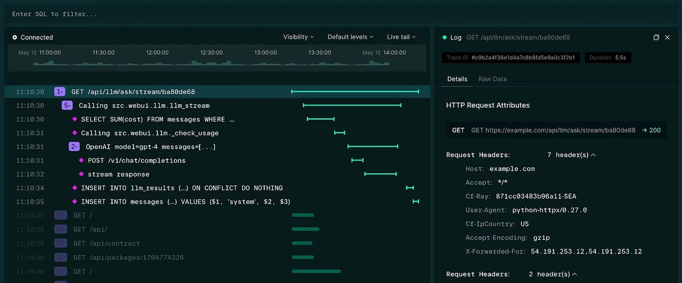Select the GET /api/contract log row
The width and height of the screenshot is (682, 283).
coord(217,243)
